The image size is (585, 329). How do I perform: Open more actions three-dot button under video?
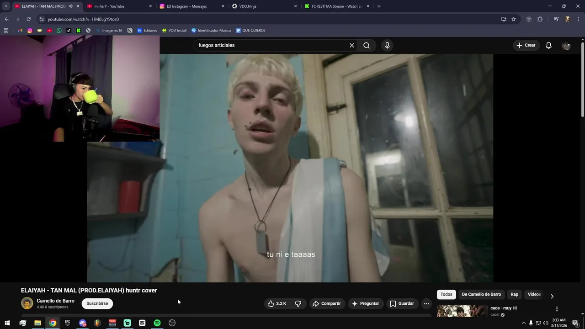click(426, 303)
